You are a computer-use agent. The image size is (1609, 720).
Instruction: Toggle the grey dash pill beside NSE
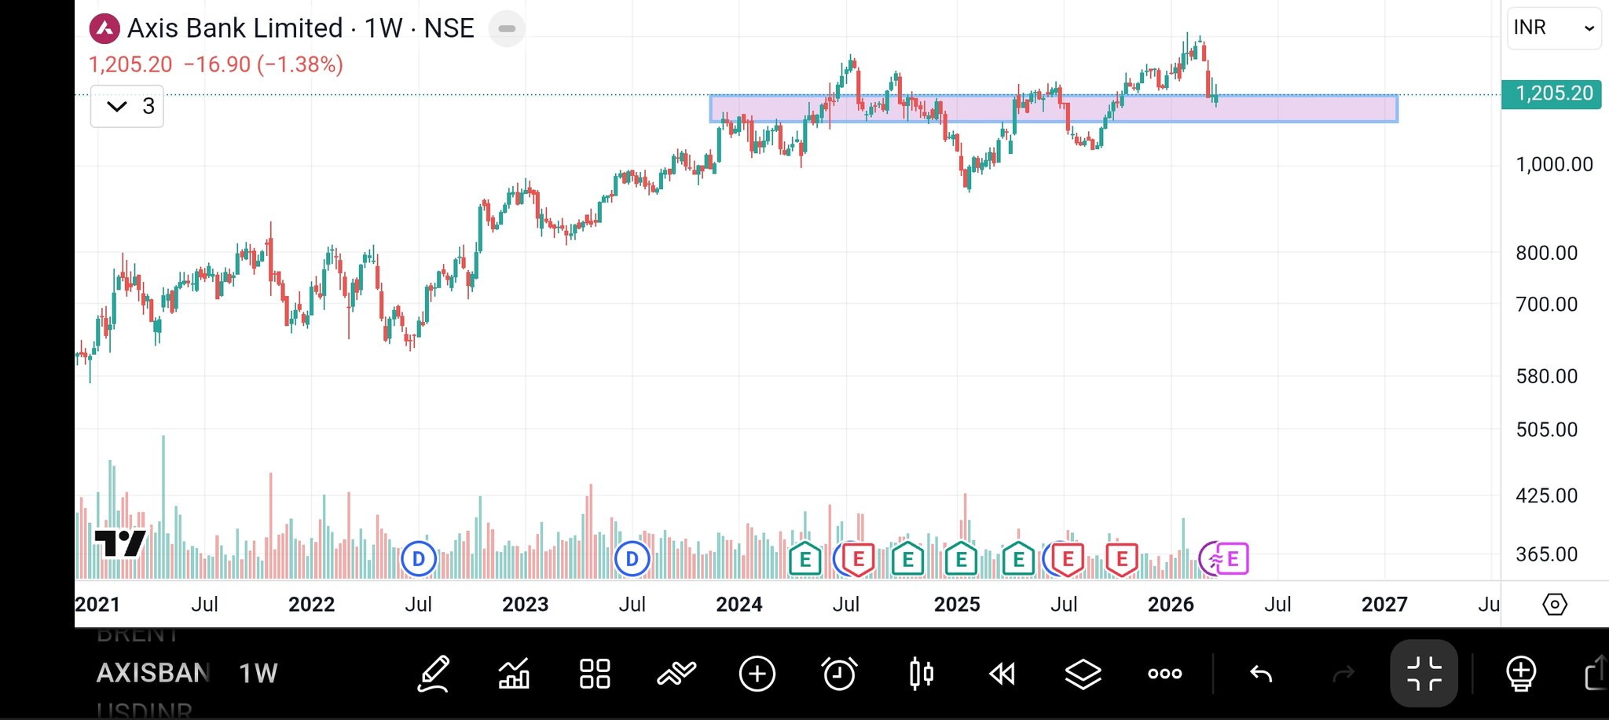click(507, 29)
